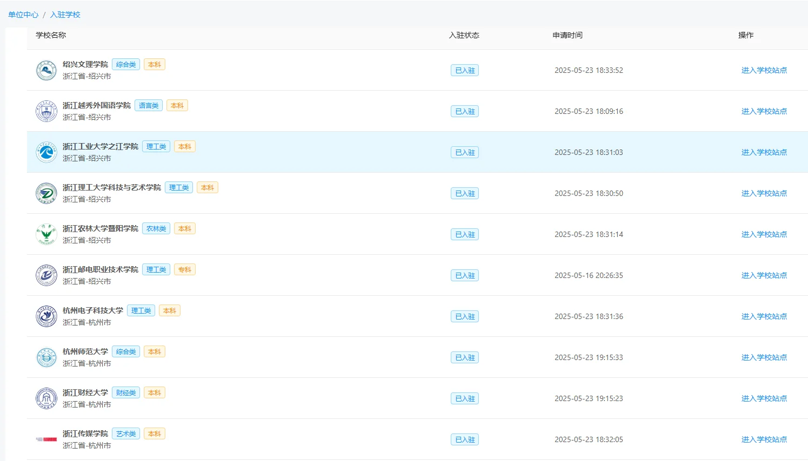Enter school site for 杭州师范大学
Image resolution: width=808 pixels, height=461 pixels.
[764, 357]
